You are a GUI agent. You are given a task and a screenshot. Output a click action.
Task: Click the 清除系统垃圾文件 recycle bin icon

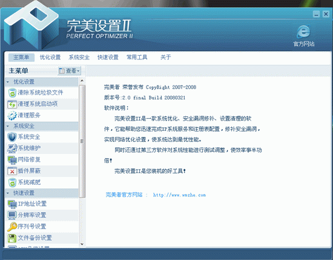tap(12, 93)
